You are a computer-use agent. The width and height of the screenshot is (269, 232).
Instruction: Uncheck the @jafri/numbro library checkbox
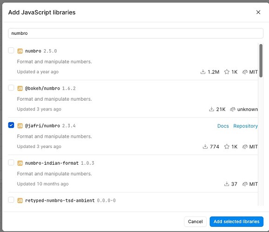(x=11, y=125)
